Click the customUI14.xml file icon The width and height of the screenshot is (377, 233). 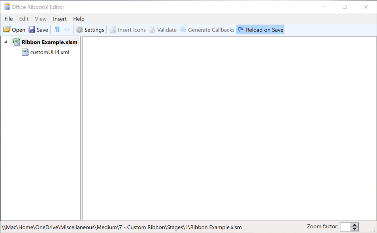(x=25, y=52)
